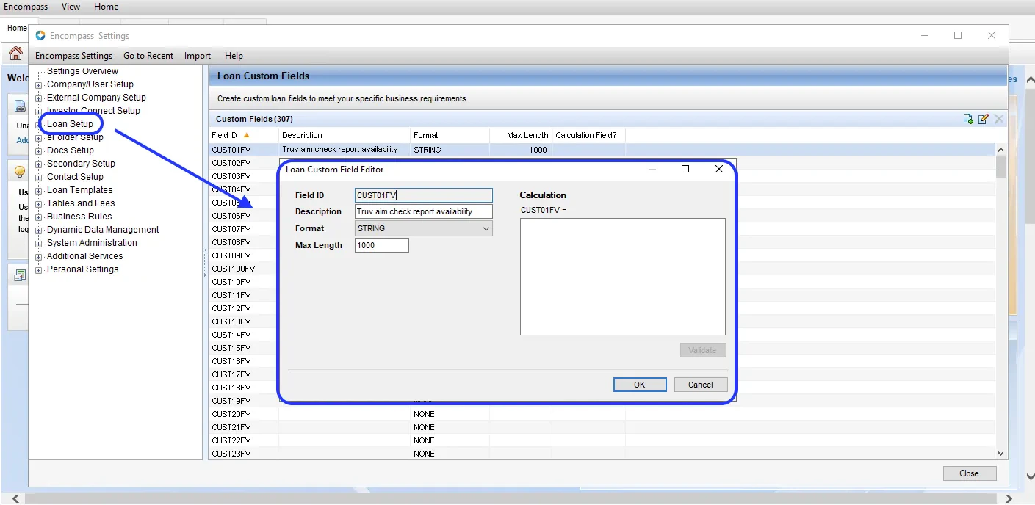Click the View menu at top
The width and height of the screenshot is (1035, 505).
70,7
